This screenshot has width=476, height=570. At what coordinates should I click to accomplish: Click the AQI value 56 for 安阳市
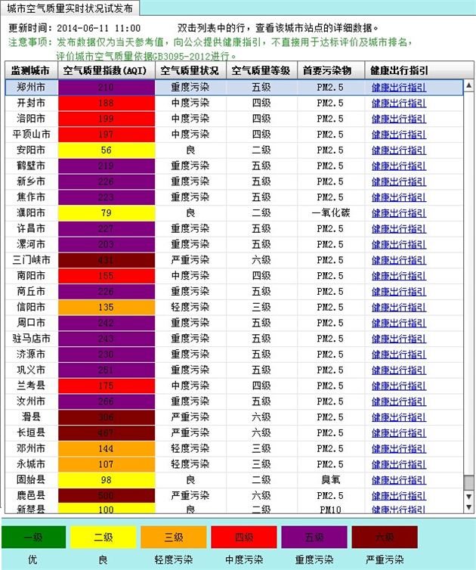pyautogui.click(x=107, y=150)
